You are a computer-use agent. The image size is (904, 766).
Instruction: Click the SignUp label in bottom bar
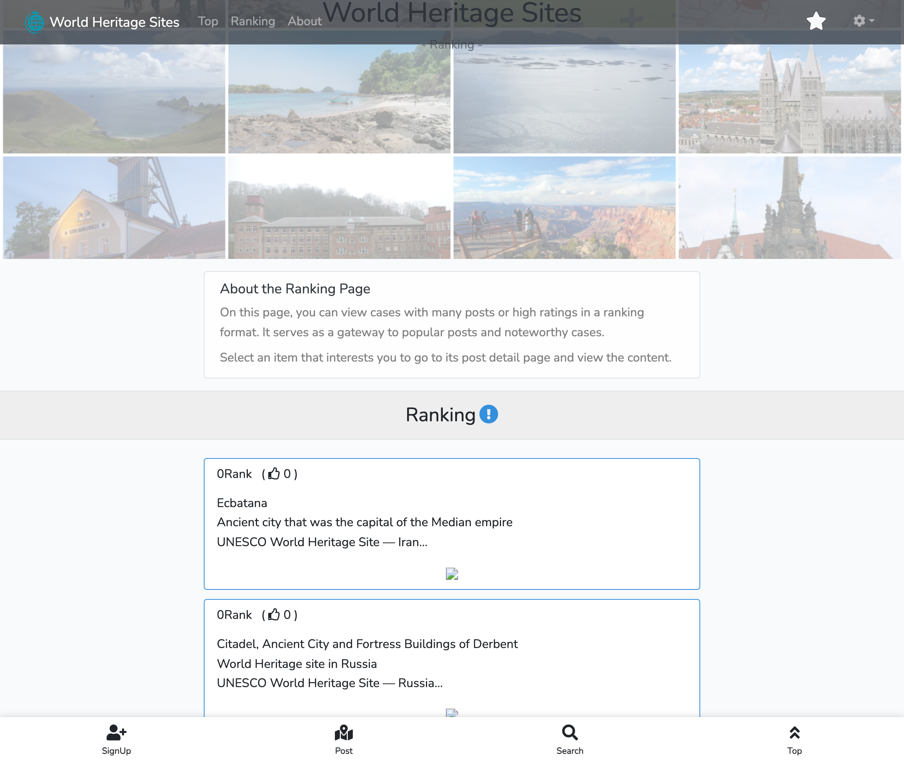[116, 751]
